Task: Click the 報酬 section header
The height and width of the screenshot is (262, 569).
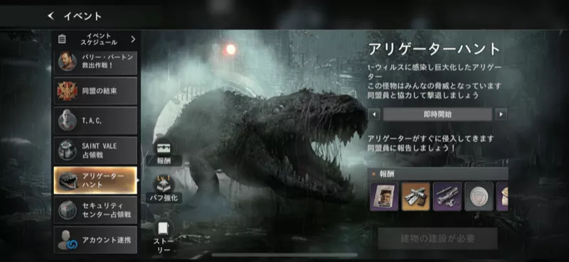Action: pyautogui.click(x=438, y=174)
